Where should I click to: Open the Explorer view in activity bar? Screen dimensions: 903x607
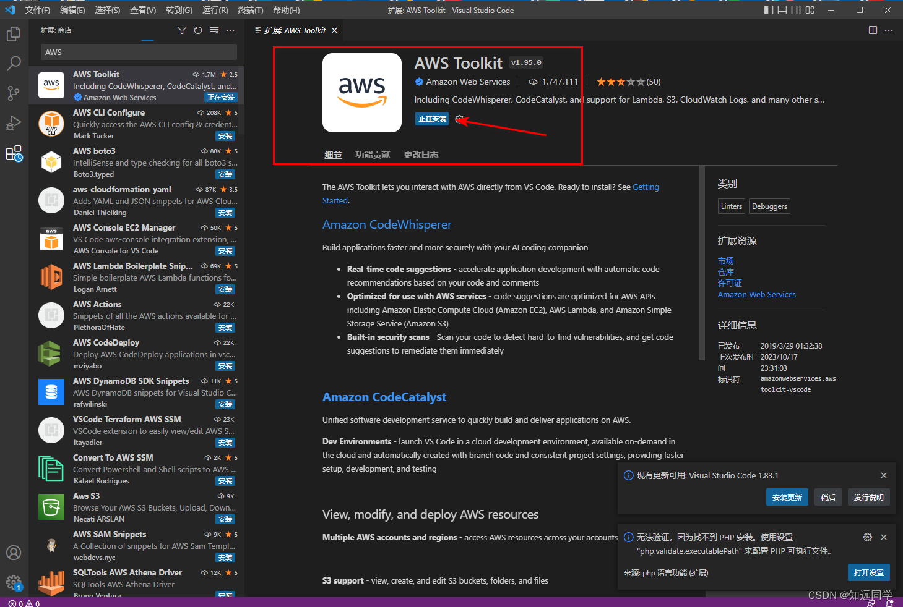point(14,34)
